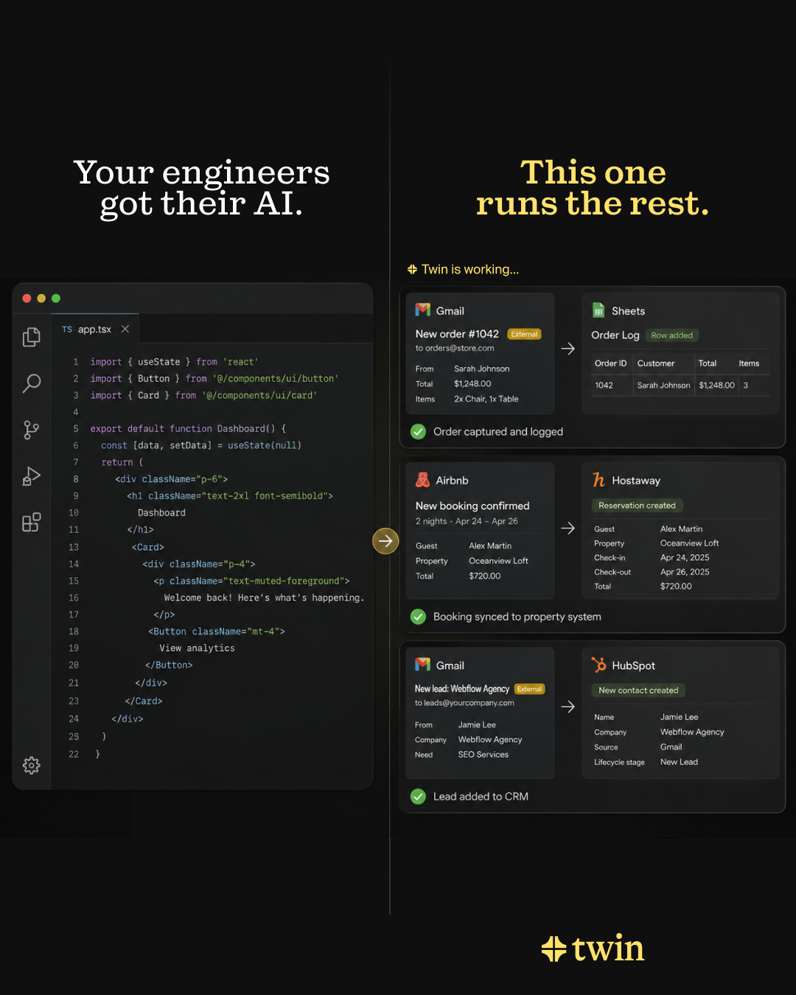Click the yellow circular arrow button
This screenshot has height=995, width=796.
point(385,541)
